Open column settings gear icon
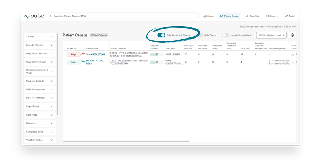Screen dimensions: 325x162 [292, 35]
